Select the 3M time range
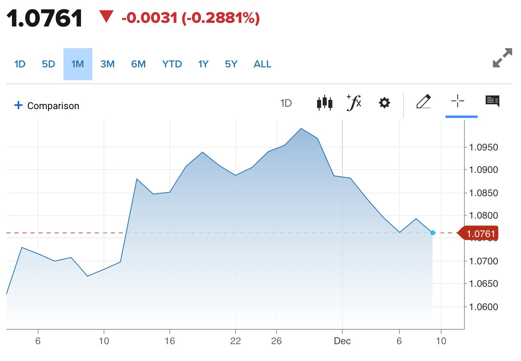This screenshot has height=361, width=521. click(108, 64)
